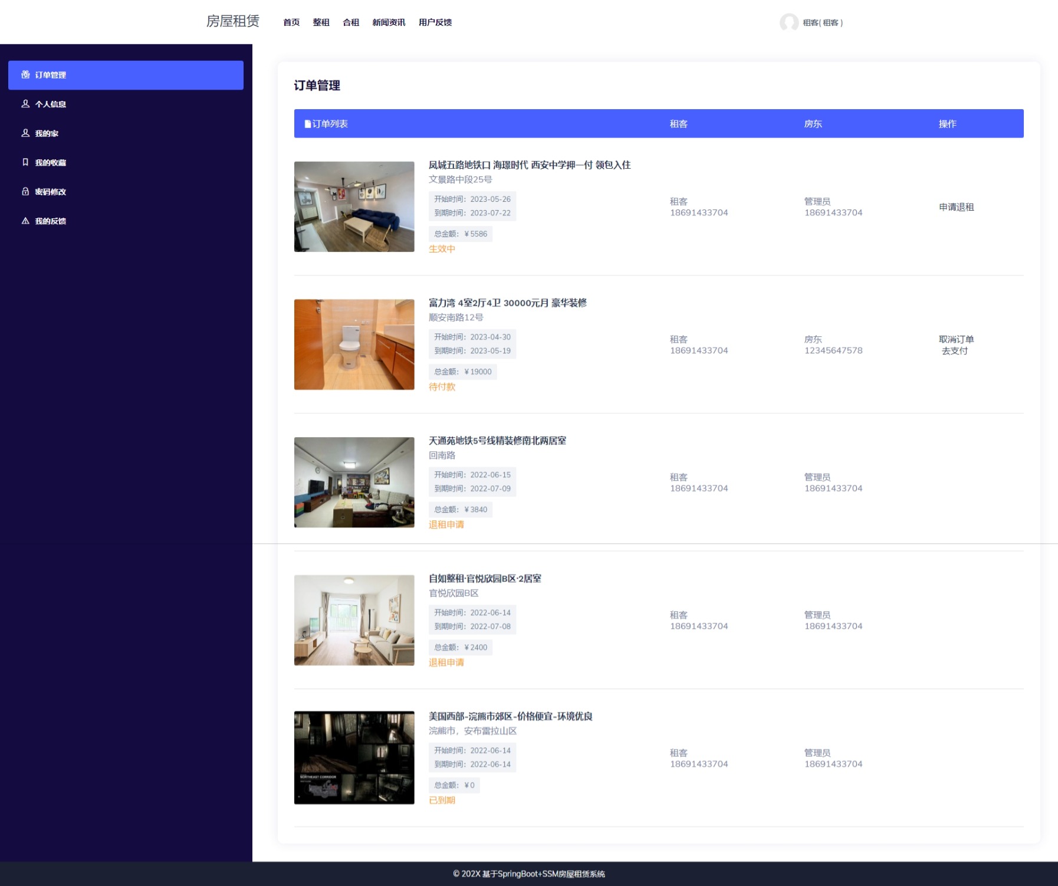Open the 天通苑 listing thumbnail
This screenshot has width=1058, height=886.
tap(354, 482)
